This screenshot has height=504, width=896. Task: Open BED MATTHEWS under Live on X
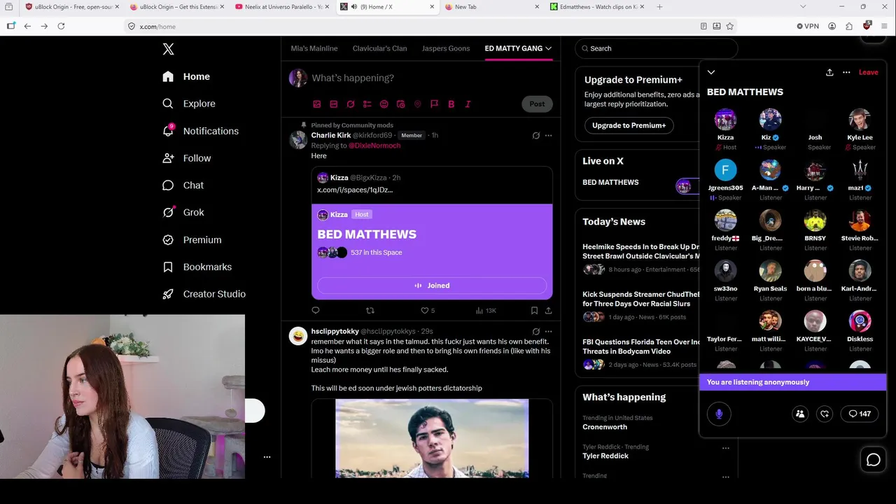pyautogui.click(x=610, y=182)
